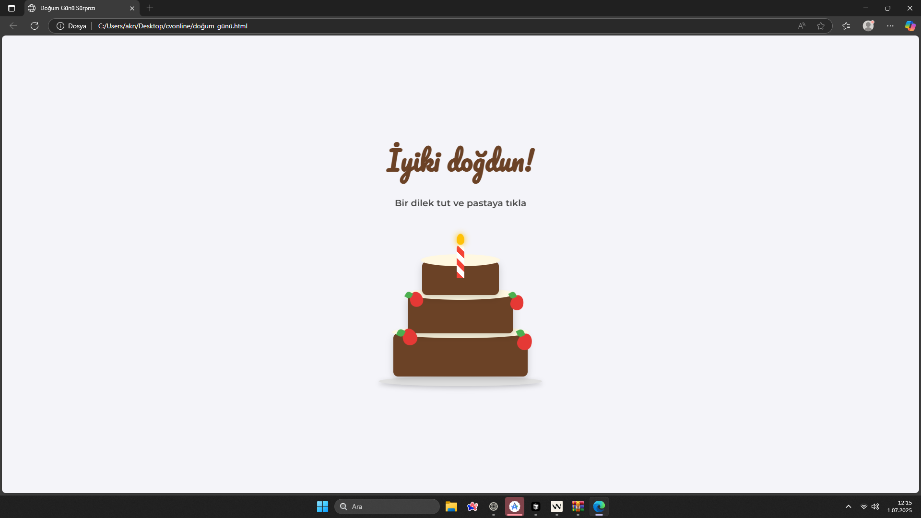
Task: Refresh the page with reload icon
Action: [35, 26]
